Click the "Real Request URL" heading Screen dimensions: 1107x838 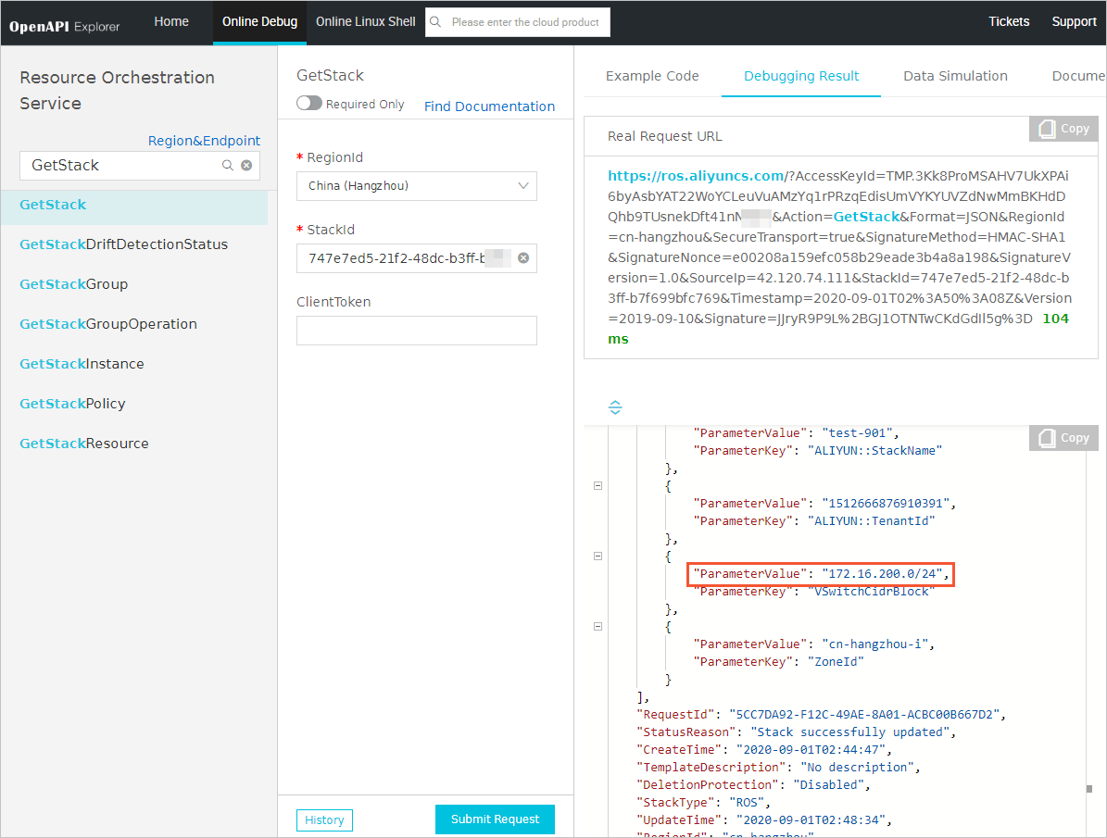[664, 136]
